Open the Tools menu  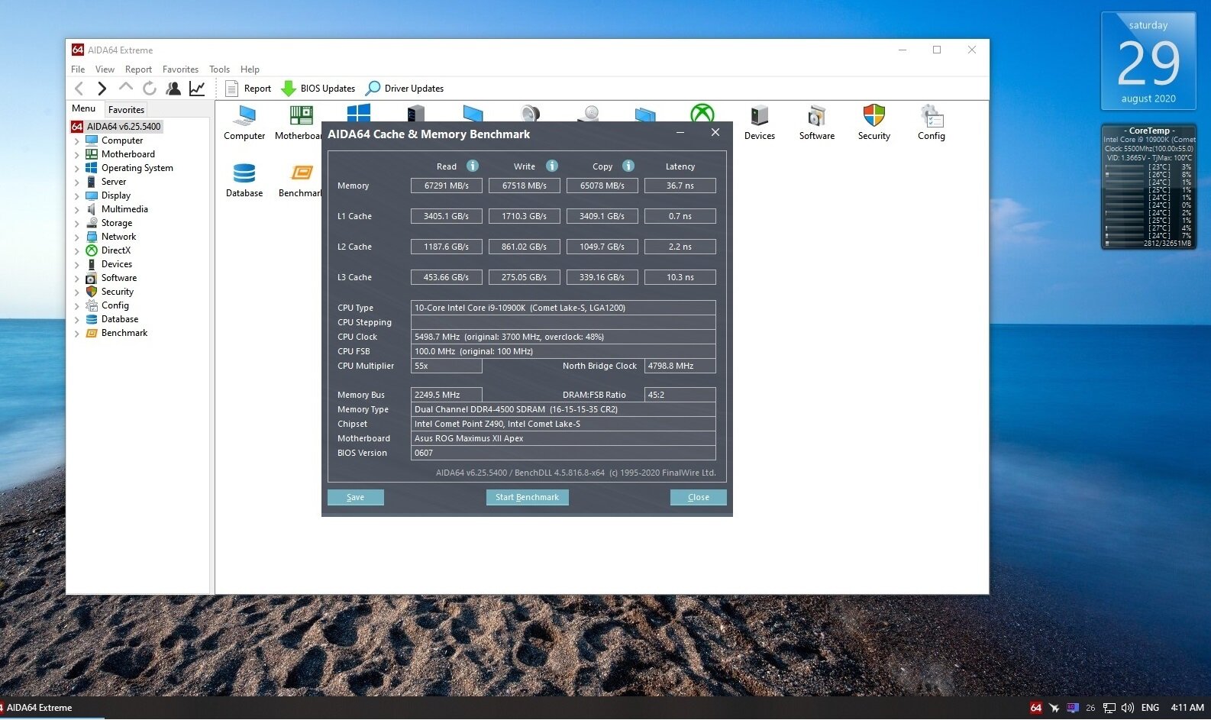219,69
